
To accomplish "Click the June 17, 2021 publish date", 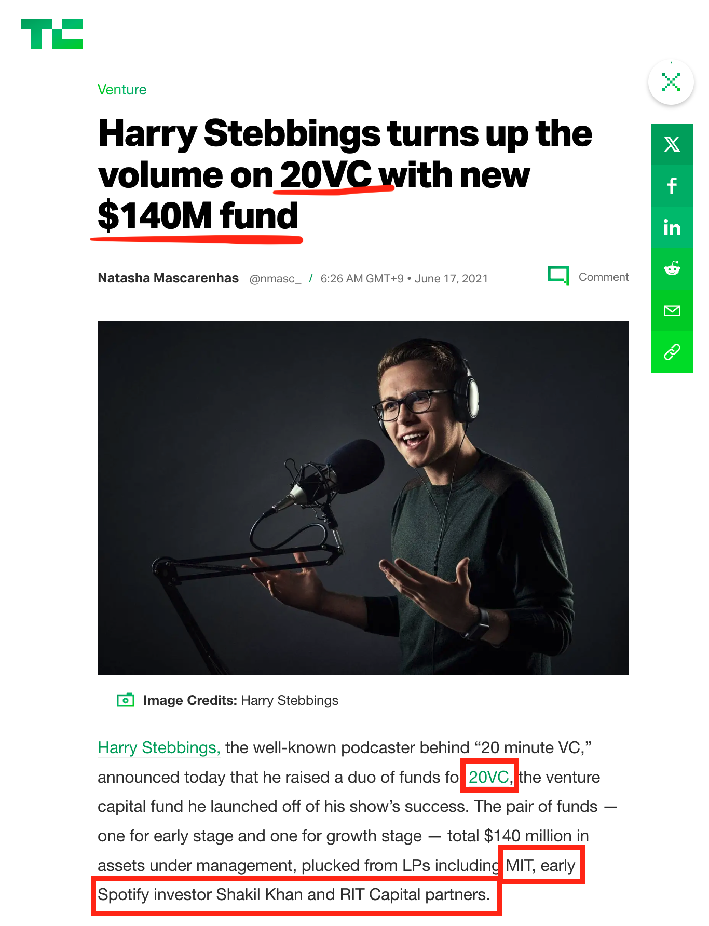I will pos(451,279).
